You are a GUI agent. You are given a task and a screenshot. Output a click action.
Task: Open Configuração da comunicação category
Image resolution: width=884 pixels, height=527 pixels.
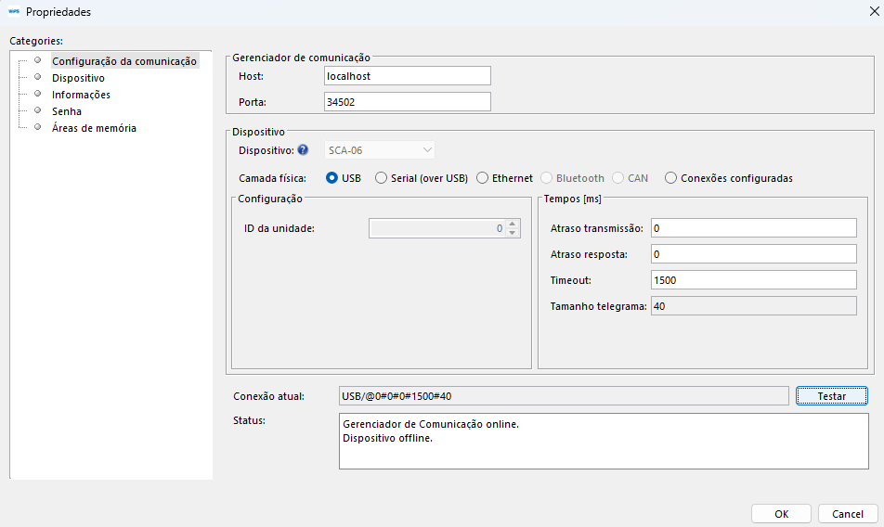tap(124, 61)
